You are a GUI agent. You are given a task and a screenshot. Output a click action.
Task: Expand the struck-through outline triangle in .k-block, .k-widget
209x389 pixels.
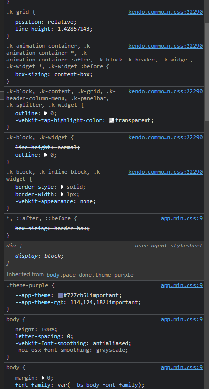tap(46, 155)
